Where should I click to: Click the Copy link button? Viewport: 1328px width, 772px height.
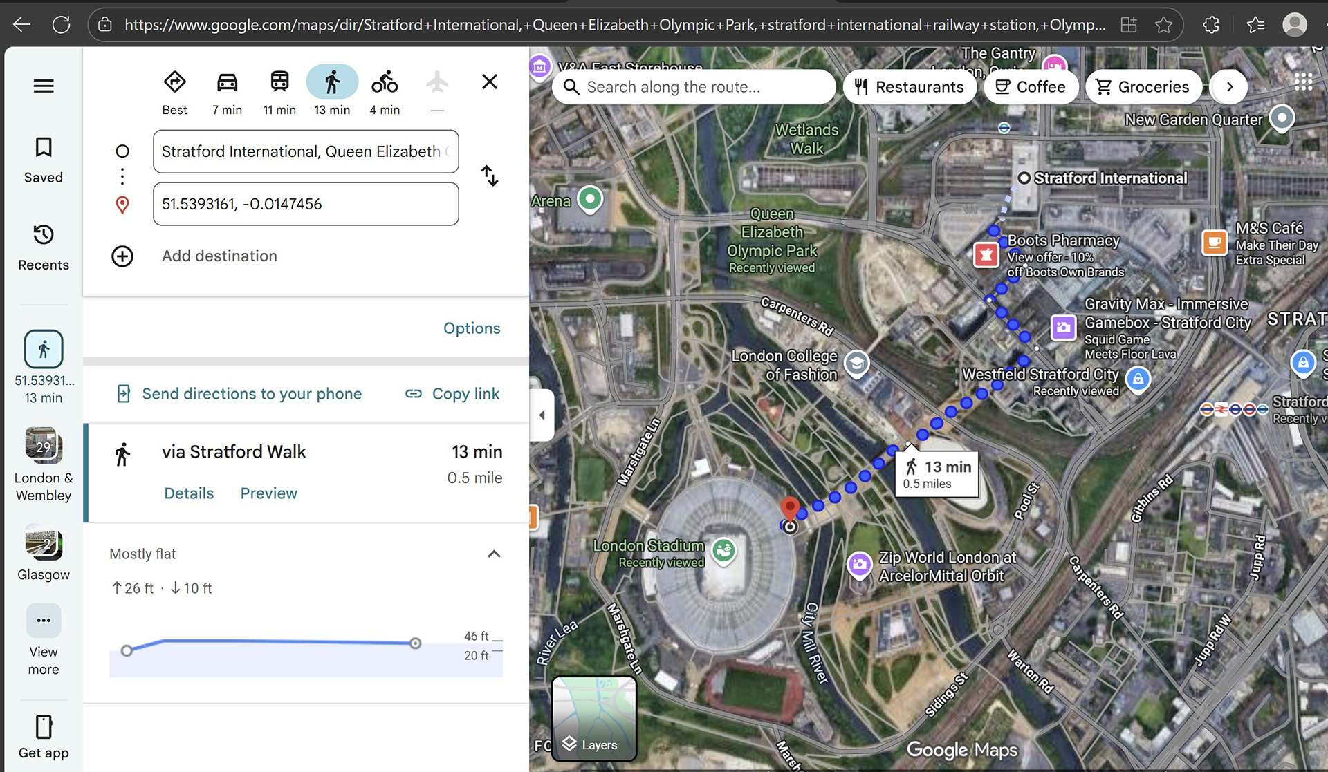coord(452,394)
